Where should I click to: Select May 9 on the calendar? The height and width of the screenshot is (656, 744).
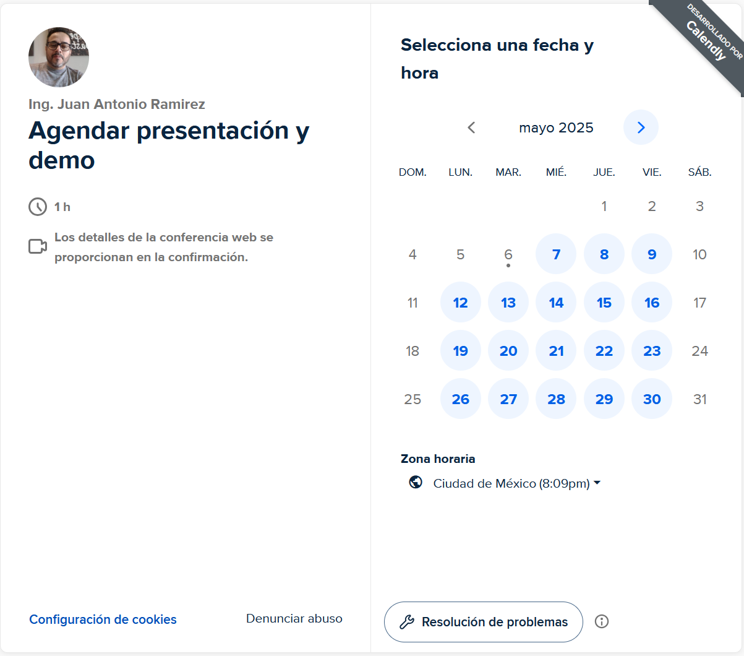(x=652, y=254)
